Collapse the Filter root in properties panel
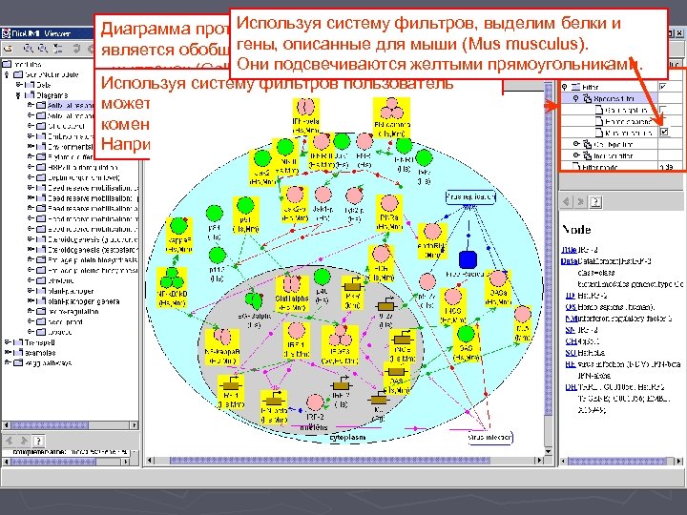 tap(565, 87)
